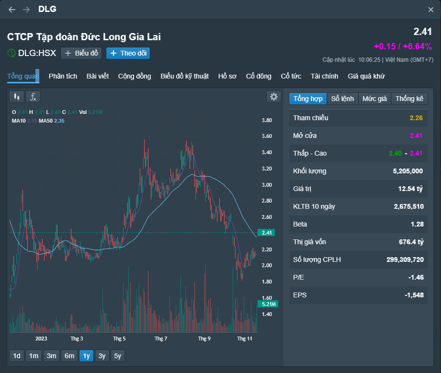This screenshot has height=373, width=441.
Task: Select the Tổng hợp panel tab
Action: pyautogui.click(x=308, y=99)
